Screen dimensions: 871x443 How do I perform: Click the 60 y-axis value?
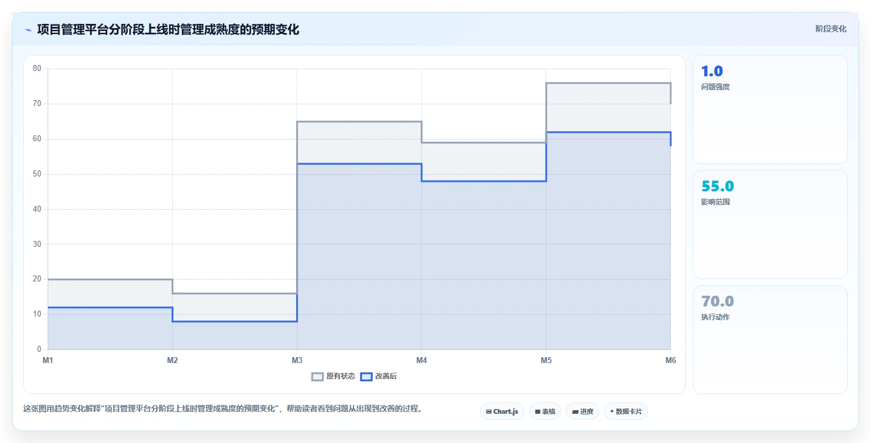click(37, 139)
